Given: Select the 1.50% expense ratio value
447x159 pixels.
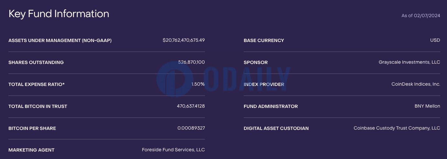Looking at the screenshot, I should click(198, 84).
